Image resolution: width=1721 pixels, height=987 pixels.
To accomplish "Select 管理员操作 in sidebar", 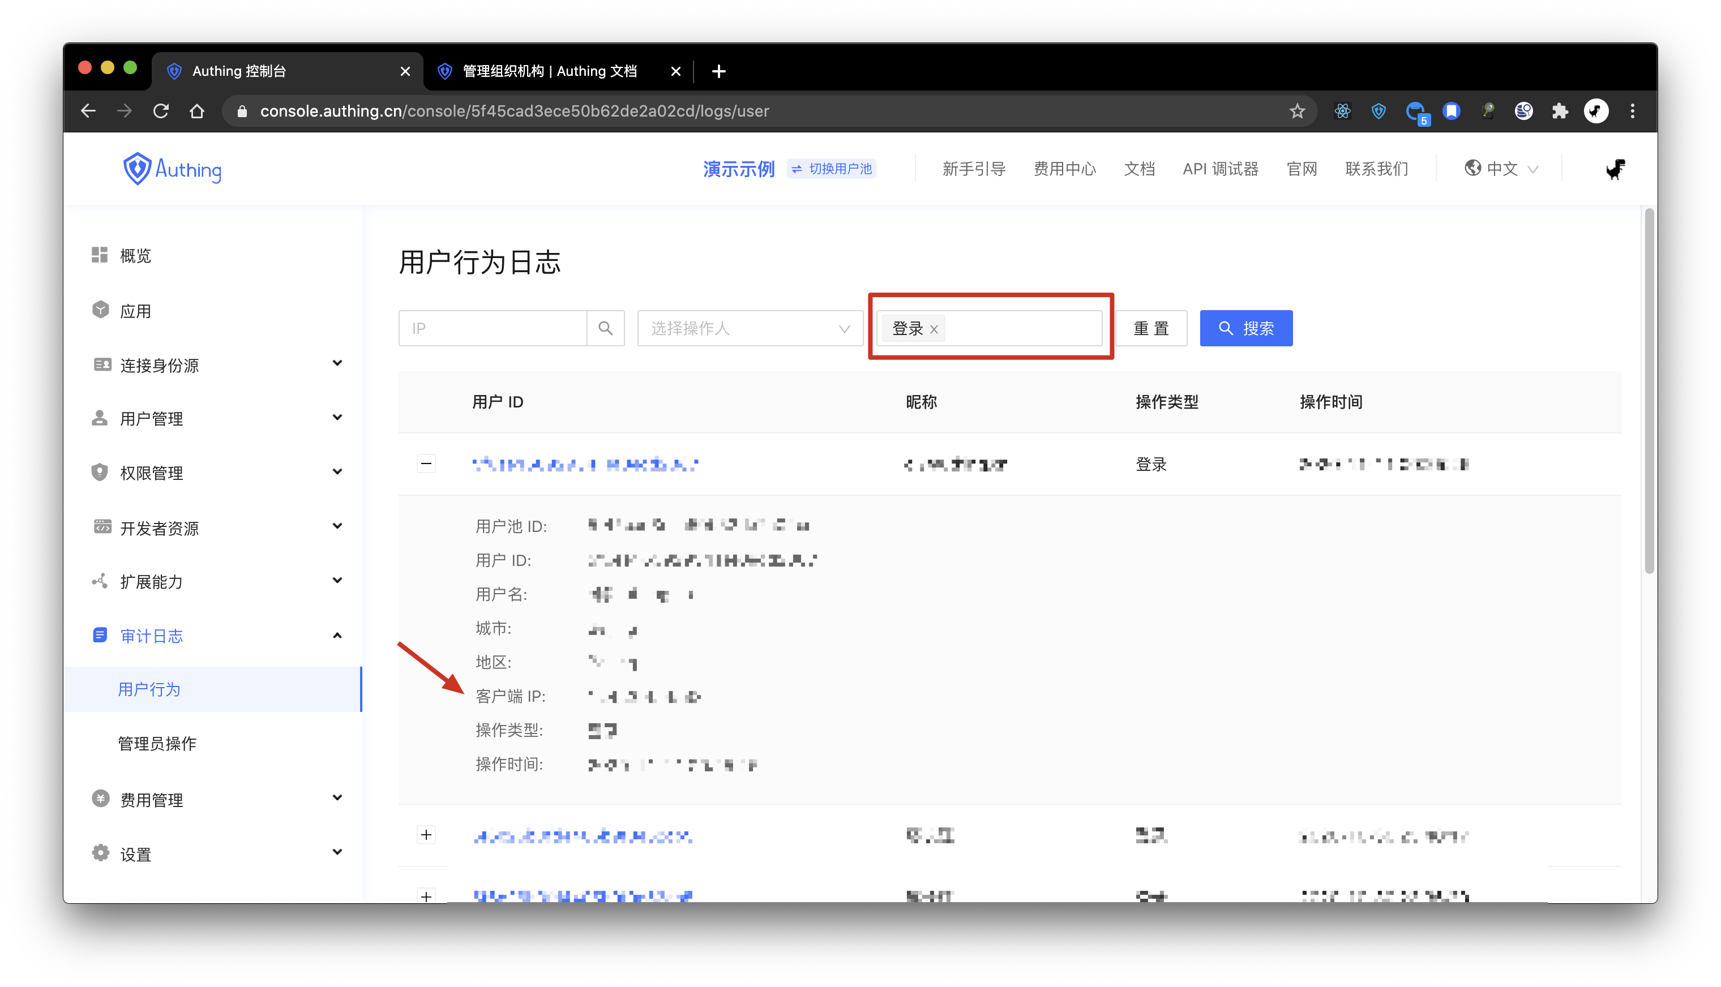I will click(157, 744).
